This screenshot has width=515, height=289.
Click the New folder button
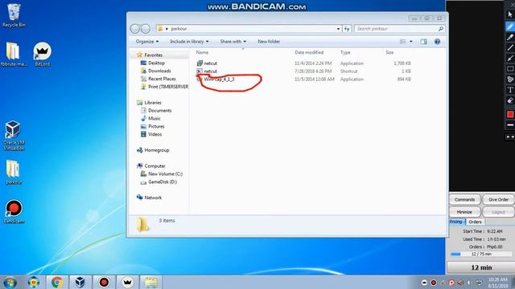click(x=269, y=42)
